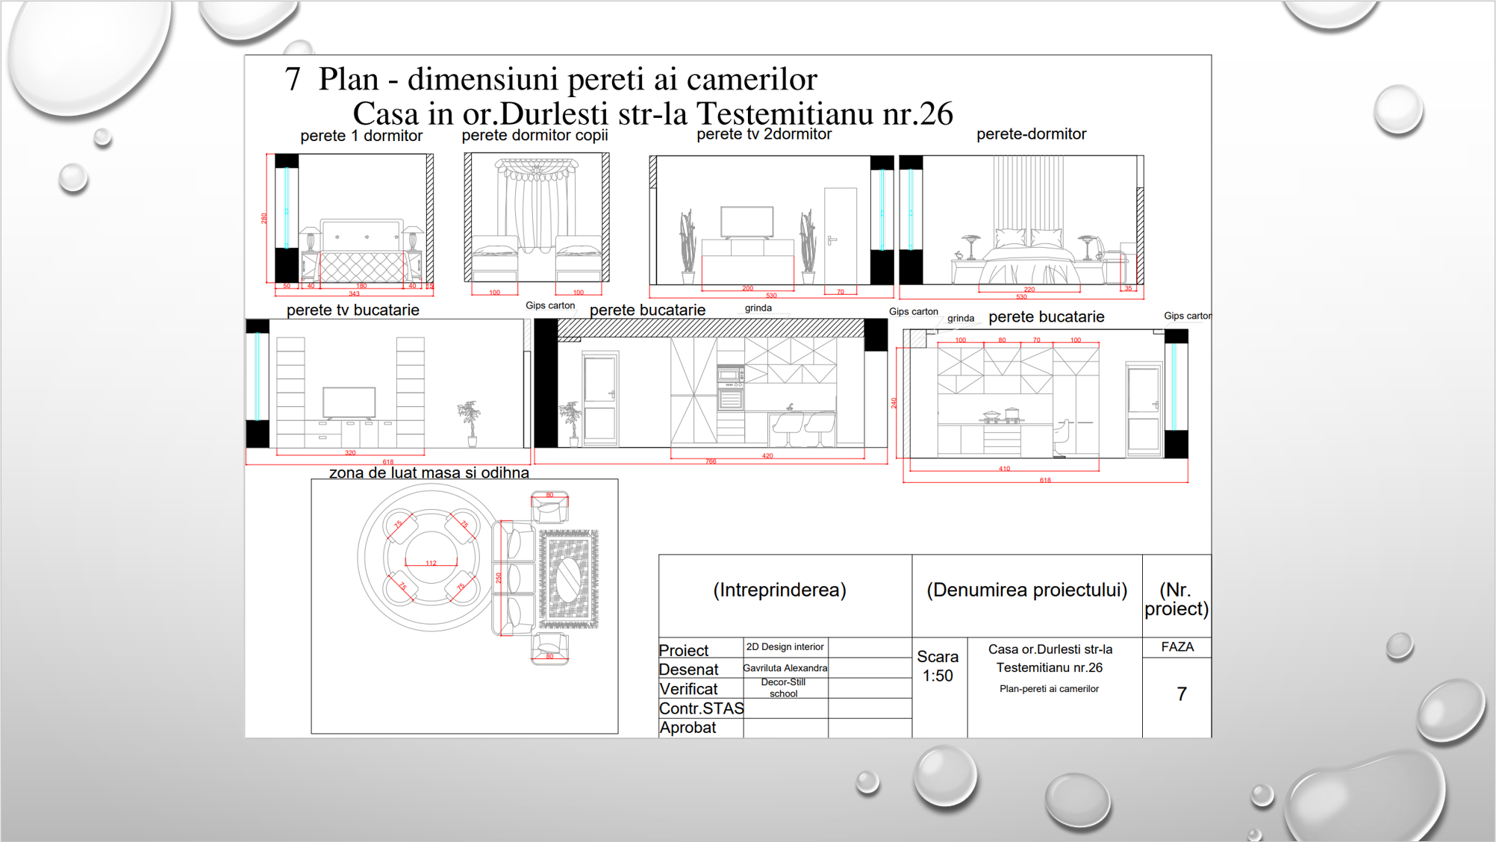1496x842 pixels.
Task: Click the 320 dimension under the TV kitchen wall
Action: click(350, 452)
